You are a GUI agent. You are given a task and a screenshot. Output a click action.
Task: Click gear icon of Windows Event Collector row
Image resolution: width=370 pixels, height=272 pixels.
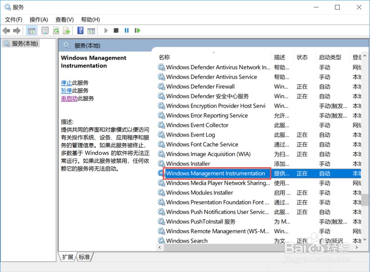pyautogui.click(x=161, y=125)
